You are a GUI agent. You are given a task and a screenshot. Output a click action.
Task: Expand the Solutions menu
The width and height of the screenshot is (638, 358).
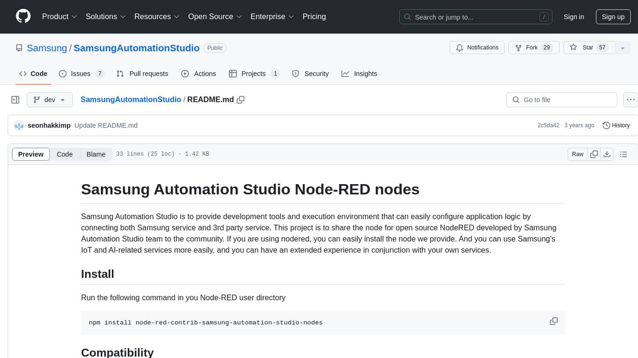106,16
